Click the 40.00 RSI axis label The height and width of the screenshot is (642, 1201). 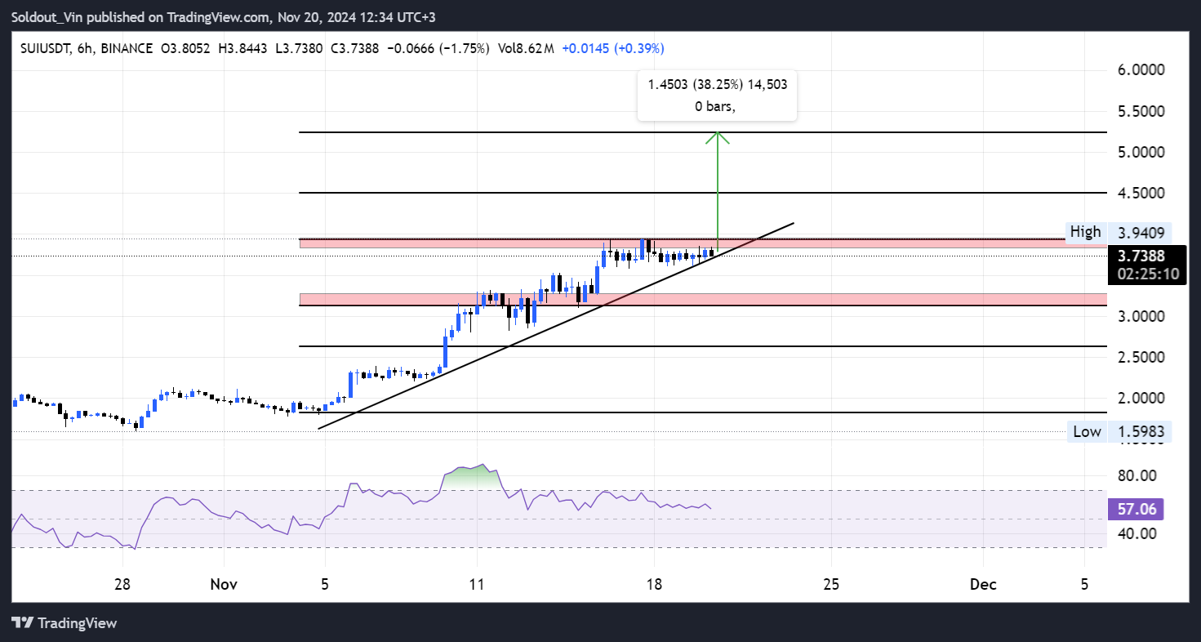tap(1136, 533)
